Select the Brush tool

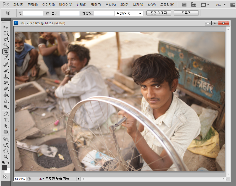click(6, 70)
